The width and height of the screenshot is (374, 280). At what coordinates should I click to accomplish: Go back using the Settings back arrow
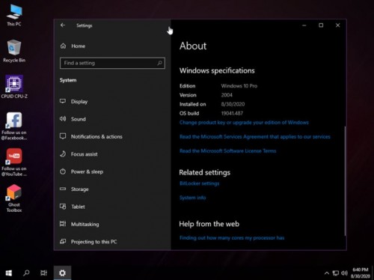pyautogui.click(x=63, y=25)
